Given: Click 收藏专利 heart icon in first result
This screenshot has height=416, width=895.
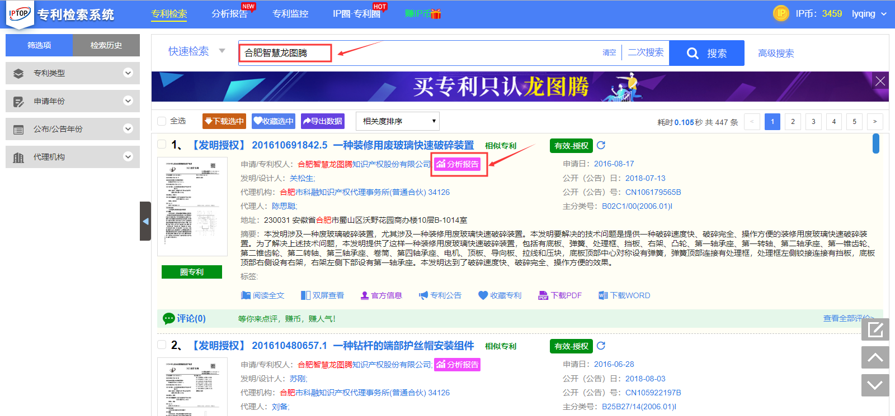Looking at the screenshot, I should pos(483,295).
